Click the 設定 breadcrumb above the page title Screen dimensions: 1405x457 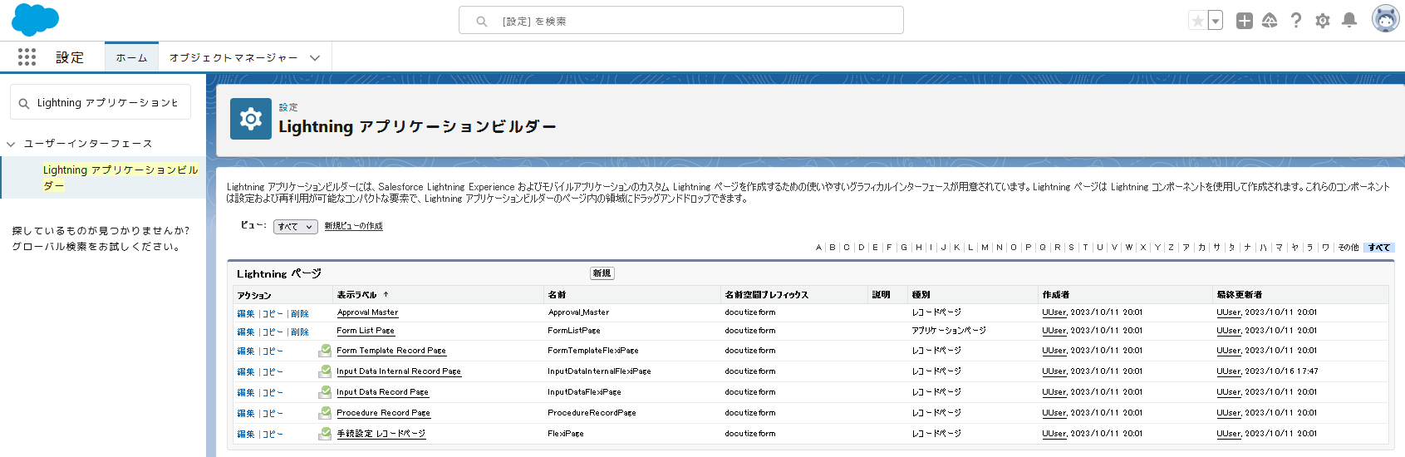pos(288,107)
